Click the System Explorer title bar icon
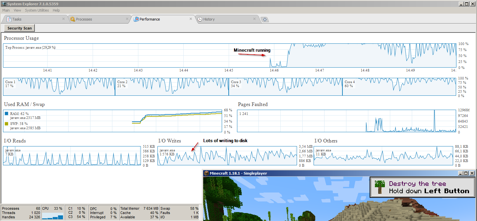The height and width of the screenshot is (221, 477). pyautogui.click(x=4, y=4)
